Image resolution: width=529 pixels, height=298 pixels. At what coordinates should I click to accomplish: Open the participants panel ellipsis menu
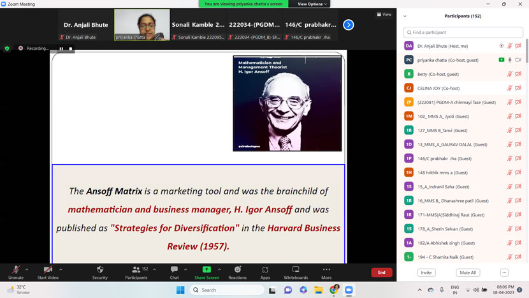tap(504, 272)
